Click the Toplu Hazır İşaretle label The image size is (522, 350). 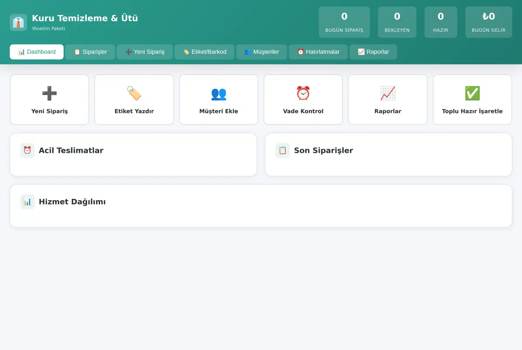(x=472, y=111)
